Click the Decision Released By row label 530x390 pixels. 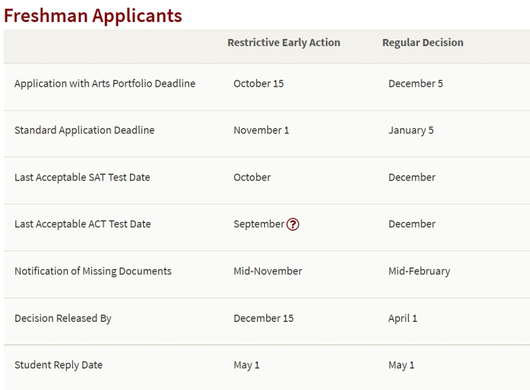[63, 318]
